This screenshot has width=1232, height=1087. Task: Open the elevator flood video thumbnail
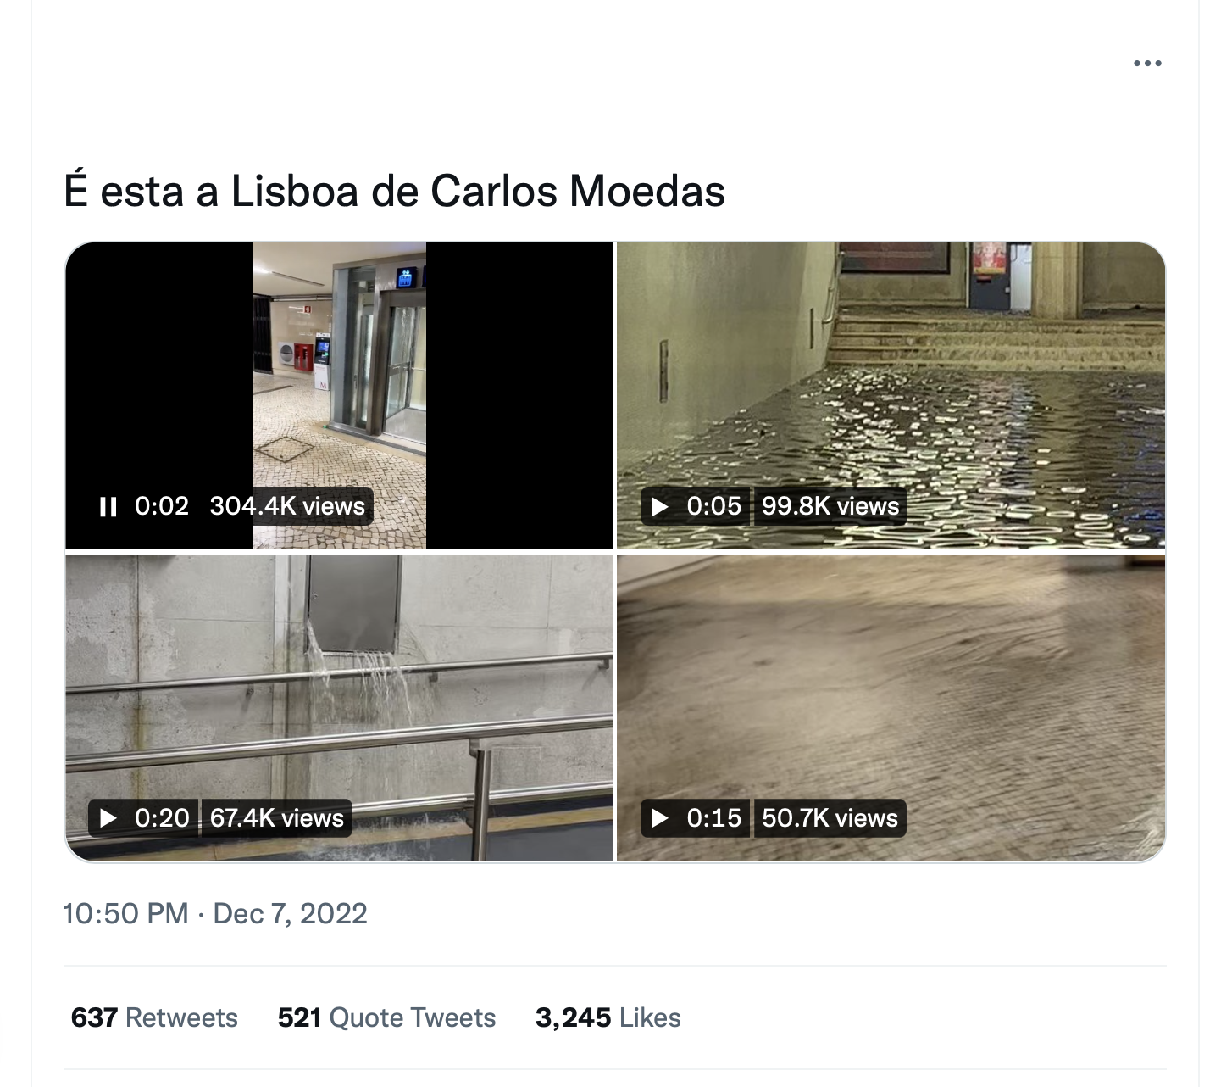[x=339, y=395]
